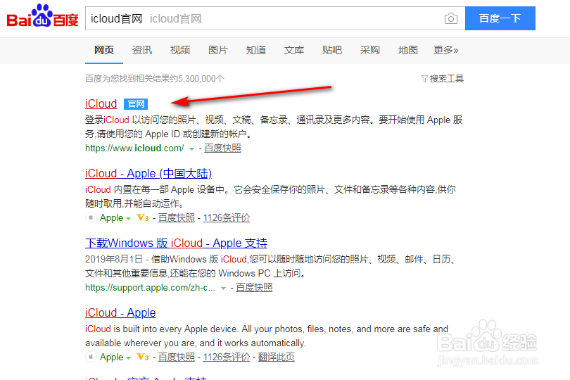Open image search via camera icon

[451, 18]
